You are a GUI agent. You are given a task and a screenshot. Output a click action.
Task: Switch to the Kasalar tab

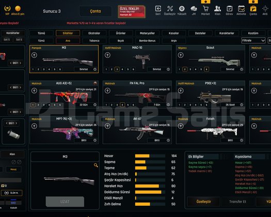pyautogui.click(x=173, y=33)
